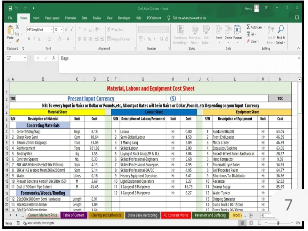
Task: Click the New sheet plus icon
Action: pos(251,215)
